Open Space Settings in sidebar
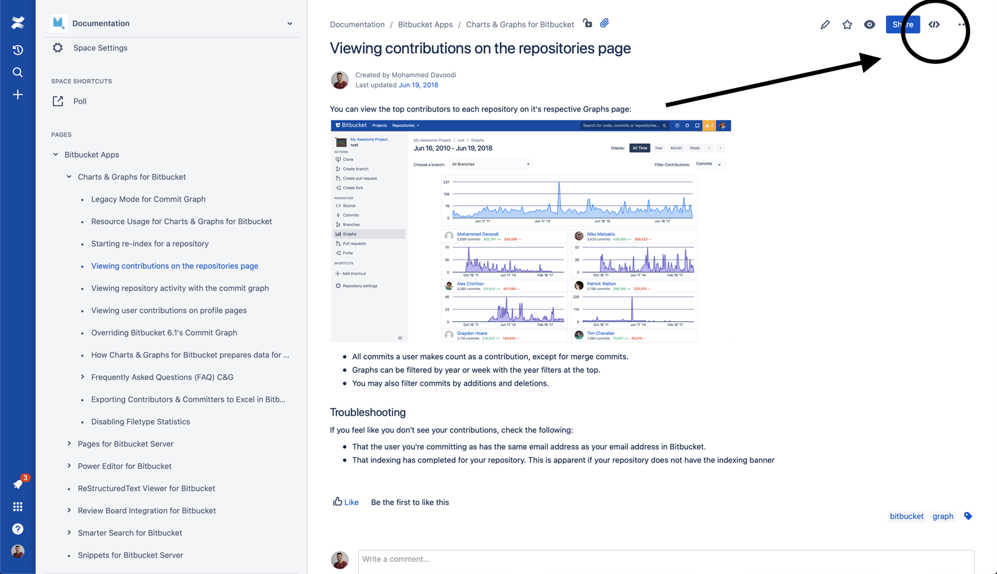This screenshot has height=574, width=997. point(100,48)
